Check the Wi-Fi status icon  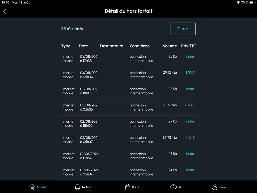tap(238, 2)
